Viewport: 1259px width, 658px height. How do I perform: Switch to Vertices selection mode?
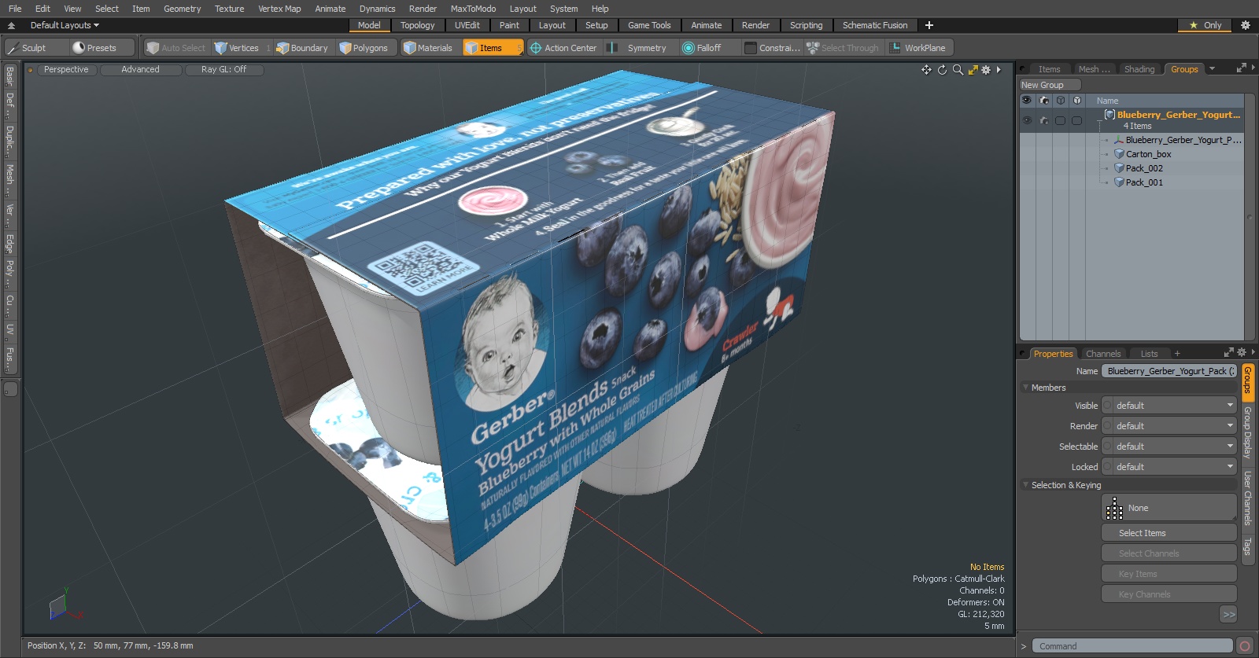click(243, 48)
